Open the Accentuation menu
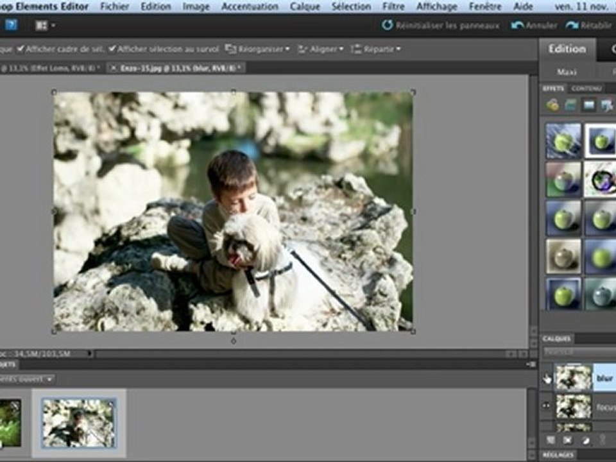This screenshot has width=616, height=462. tap(250, 6)
